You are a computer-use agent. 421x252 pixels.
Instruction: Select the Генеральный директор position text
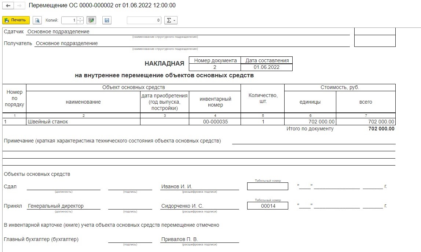coord(56,206)
